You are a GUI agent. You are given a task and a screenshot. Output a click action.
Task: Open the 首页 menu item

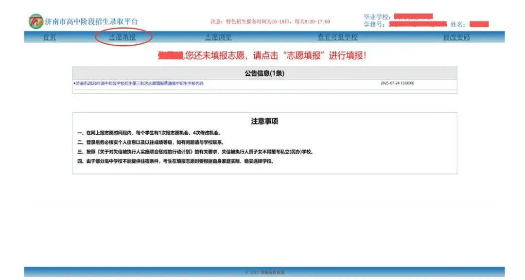tap(50, 37)
